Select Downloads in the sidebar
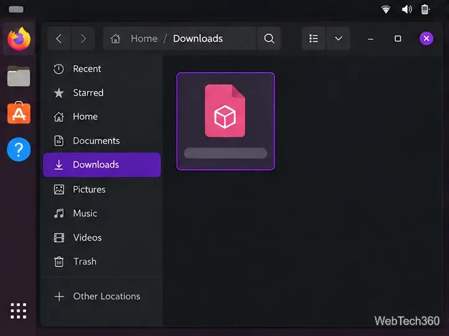449x336 pixels. (x=101, y=165)
